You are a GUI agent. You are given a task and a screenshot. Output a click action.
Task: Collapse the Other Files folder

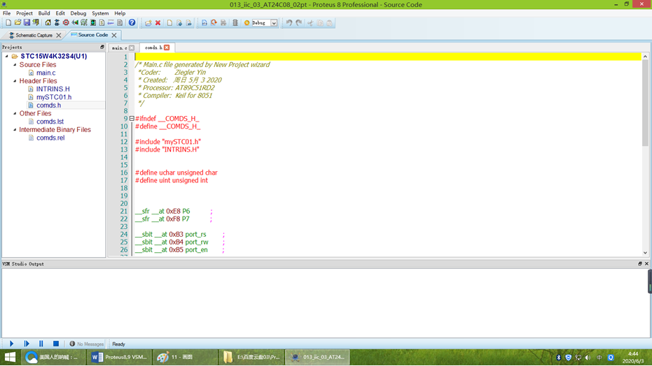(x=15, y=113)
